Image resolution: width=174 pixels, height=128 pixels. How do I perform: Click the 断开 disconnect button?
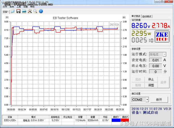pos(159,100)
